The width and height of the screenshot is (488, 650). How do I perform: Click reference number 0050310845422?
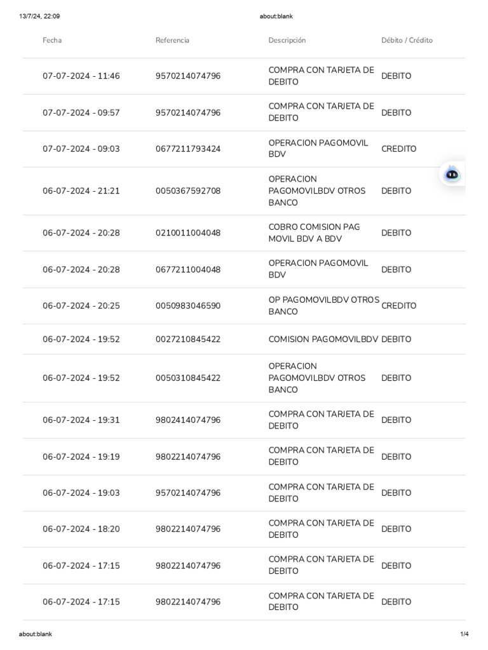(188, 378)
